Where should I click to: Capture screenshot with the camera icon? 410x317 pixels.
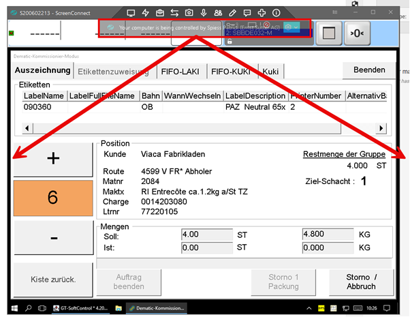[x=189, y=13]
